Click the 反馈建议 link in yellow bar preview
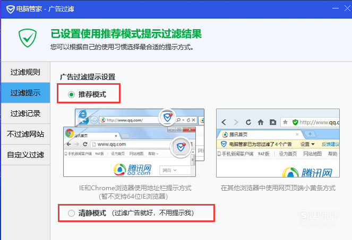This screenshot has width=352, height=240. (330, 144)
